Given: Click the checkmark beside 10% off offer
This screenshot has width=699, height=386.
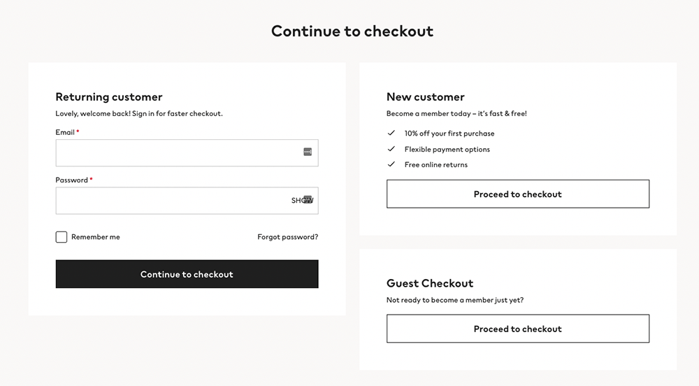Looking at the screenshot, I should tap(391, 133).
